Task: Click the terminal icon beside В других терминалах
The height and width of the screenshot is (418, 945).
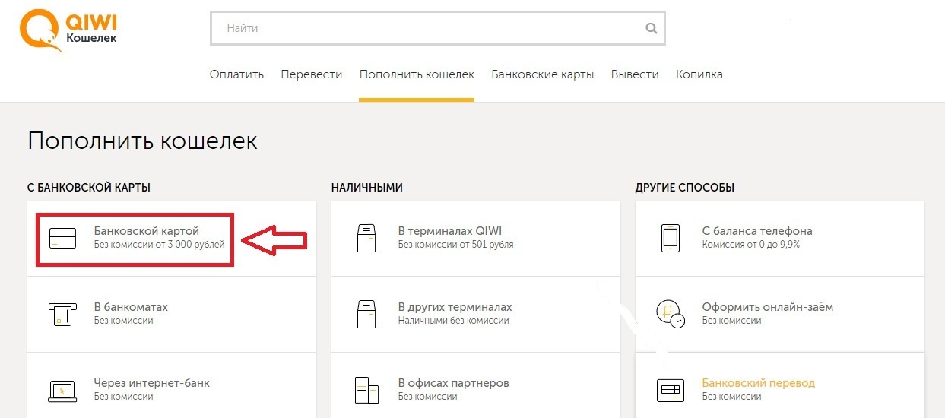Action: tap(366, 314)
